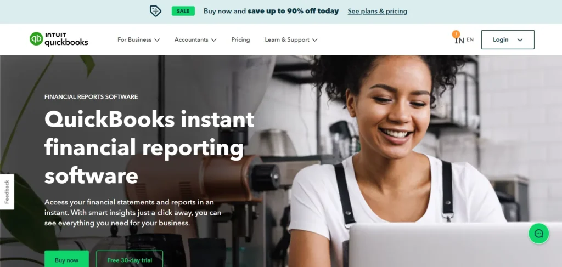Open the Login dropdown arrow
Viewport: 562px width, 267px height.
click(x=520, y=39)
